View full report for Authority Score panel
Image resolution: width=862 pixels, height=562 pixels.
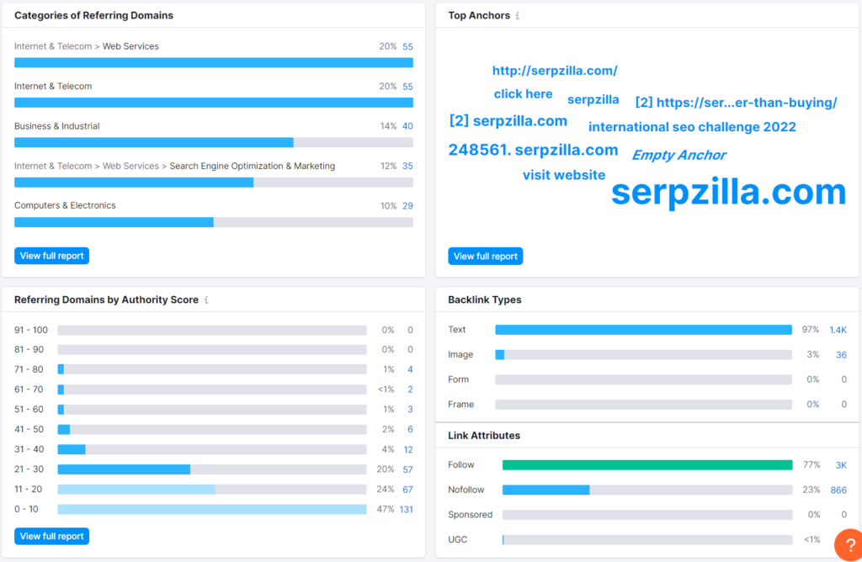[51, 536]
